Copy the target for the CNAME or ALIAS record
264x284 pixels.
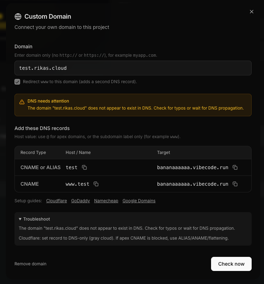[x=235, y=167]
